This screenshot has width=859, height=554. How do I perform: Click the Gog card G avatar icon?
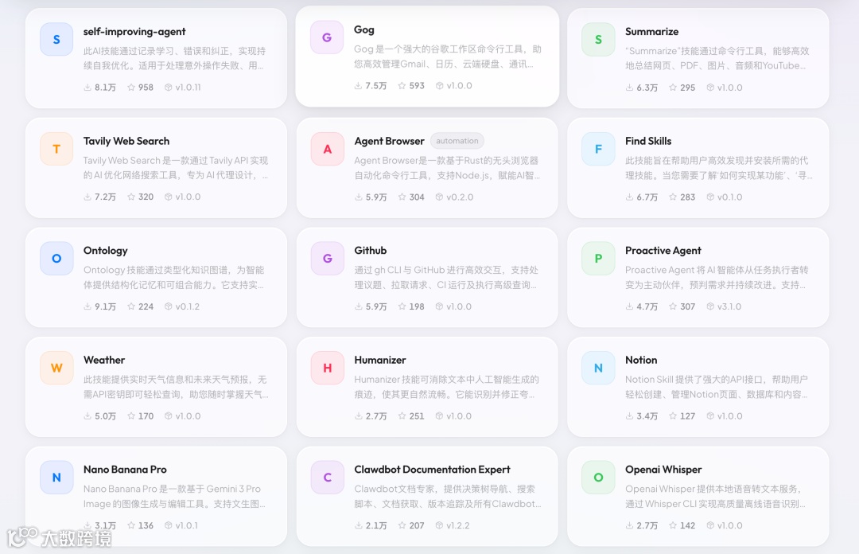[327, 38]
